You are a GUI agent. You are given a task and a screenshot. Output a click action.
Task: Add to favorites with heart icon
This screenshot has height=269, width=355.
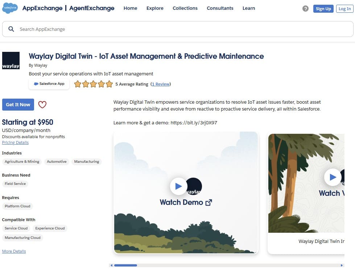(x=42, y=105)
